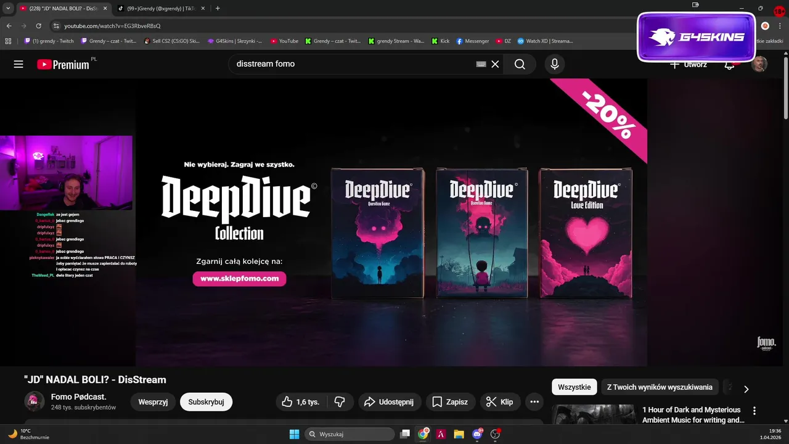The height and width of the screenshot is (444, 789).
Task: Click the Utwórz create button
Action: coord(689,64)
